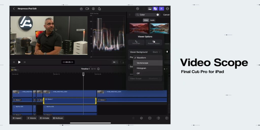Image resolution: width=260 pixels, height=130 pixels.
Task: Tap the voiceover circle icon in top toolbar
Action: coord(93,9)
